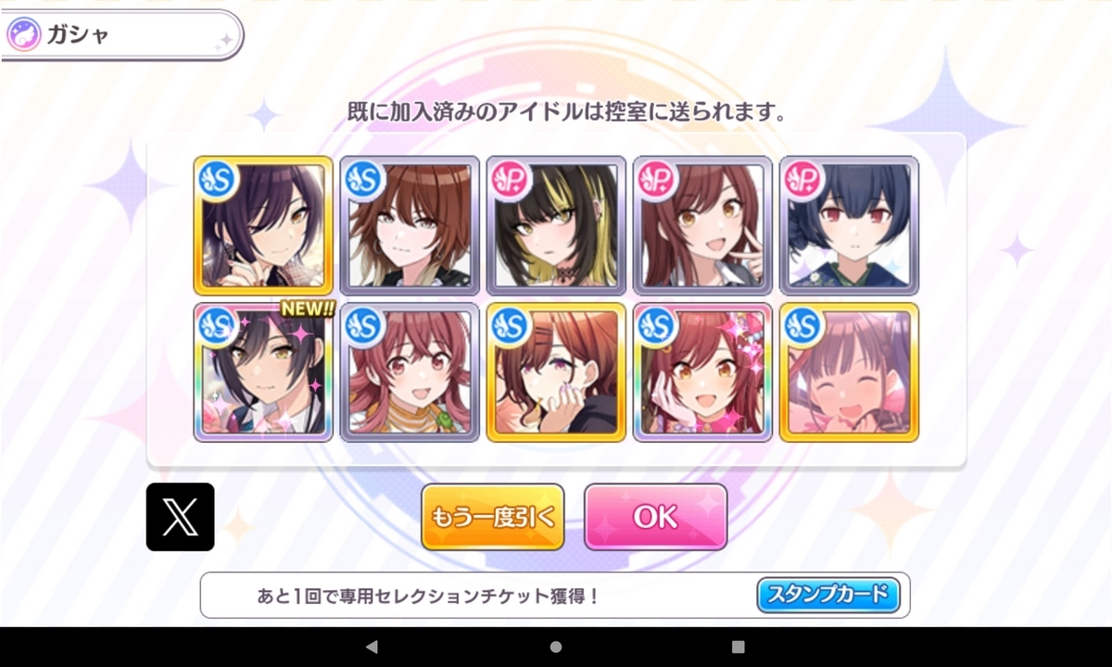Viewport: 1112px width, 667px height.
Task: Tap the Android home circle button
Action: [x=556, y=647]
